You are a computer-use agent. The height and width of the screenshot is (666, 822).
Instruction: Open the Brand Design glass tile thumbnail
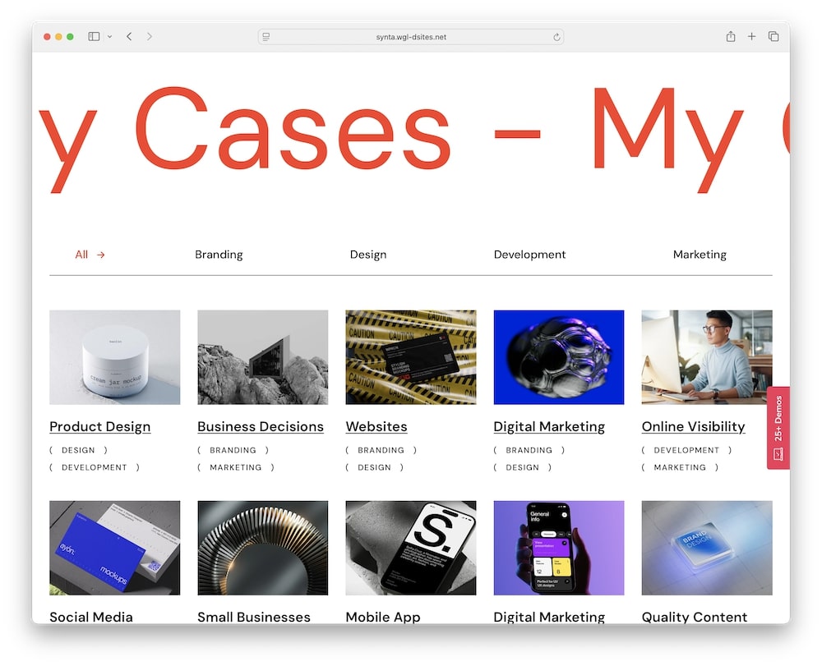coord(707,548)
